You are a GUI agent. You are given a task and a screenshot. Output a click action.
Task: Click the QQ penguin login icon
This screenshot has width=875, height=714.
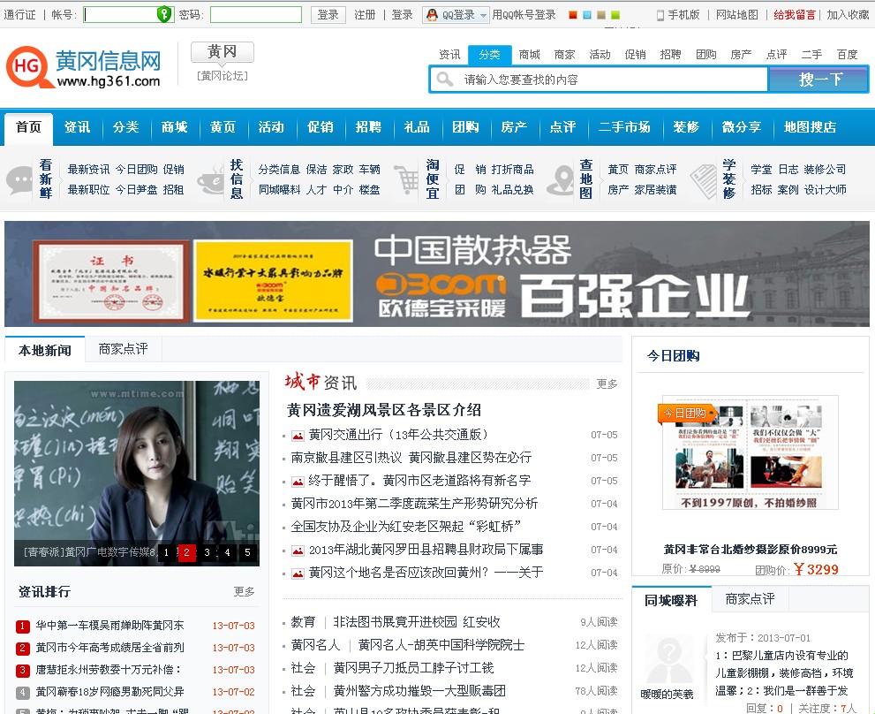pos(432,15)
